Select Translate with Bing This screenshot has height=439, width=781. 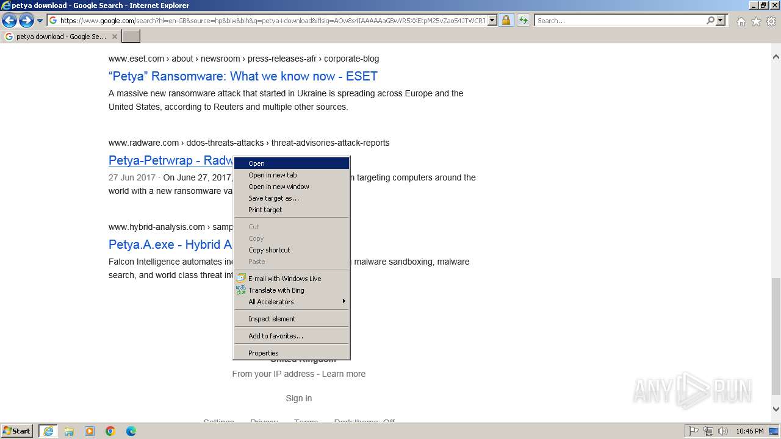click(292, 290)
